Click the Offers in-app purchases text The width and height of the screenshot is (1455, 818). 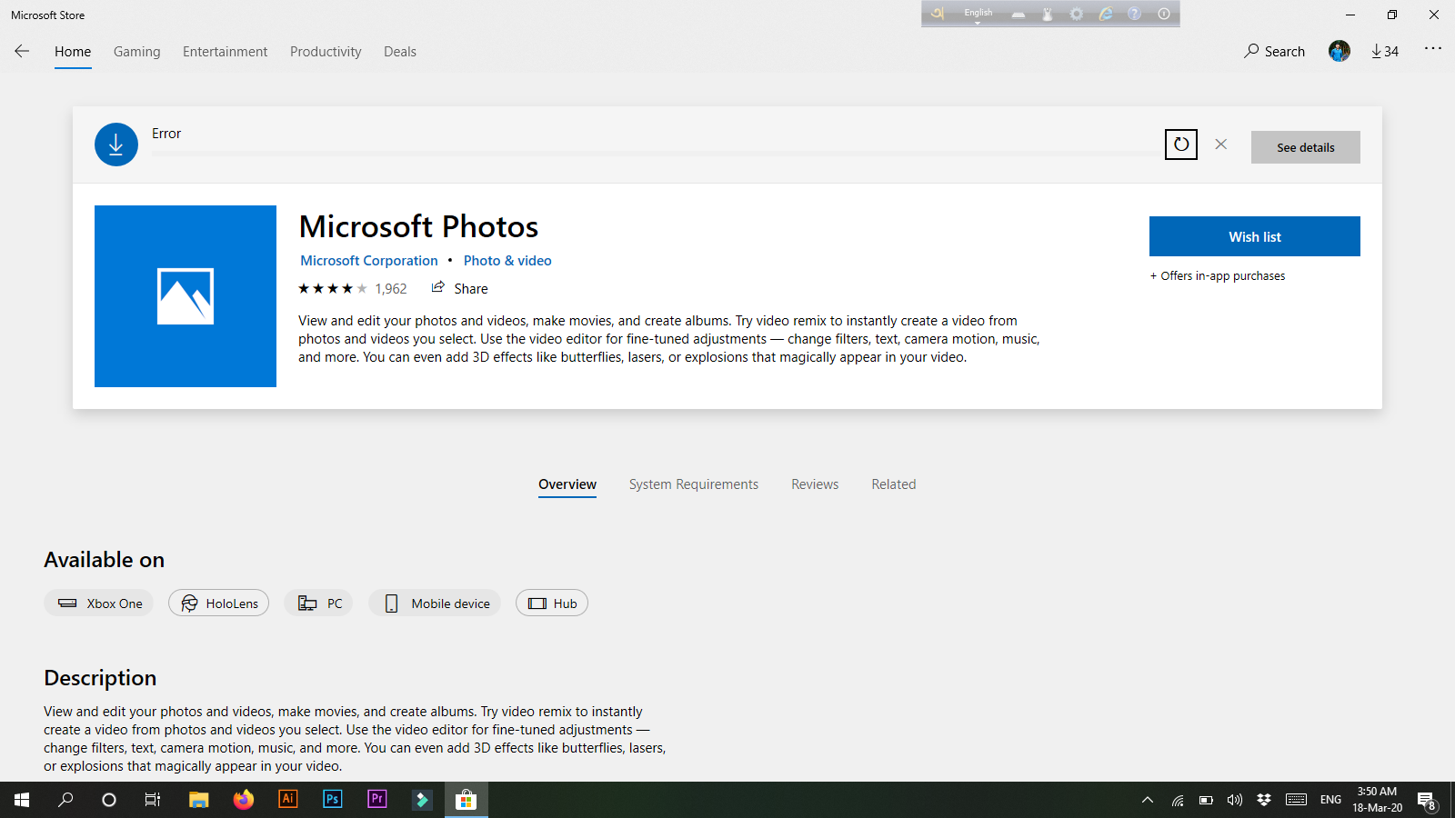[1218, 276]
